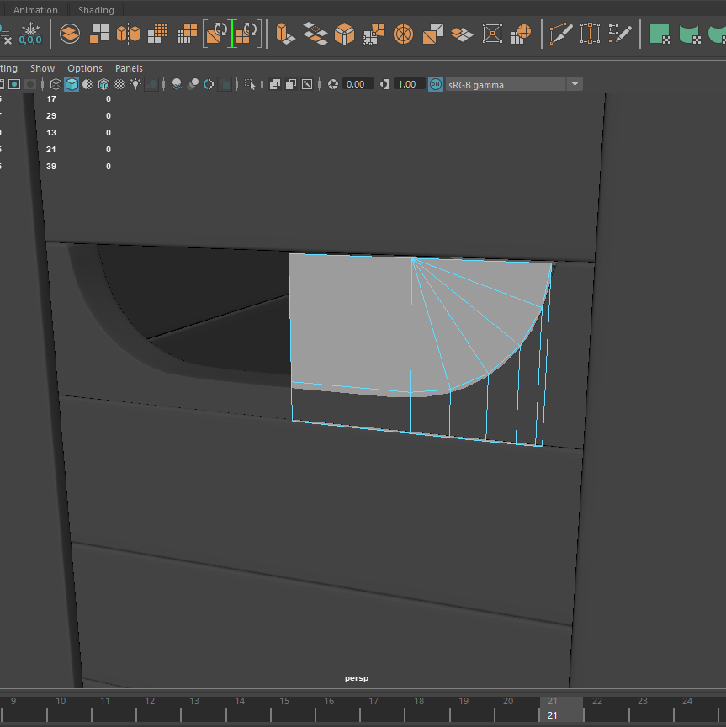This screenshot has width=726, height=727.
Task: Select the Bridge tool icon
Action: [315, 34]
